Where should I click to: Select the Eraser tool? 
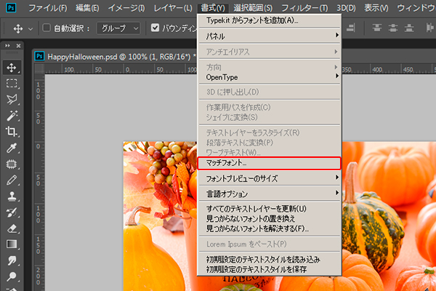(x=12, y=228)
